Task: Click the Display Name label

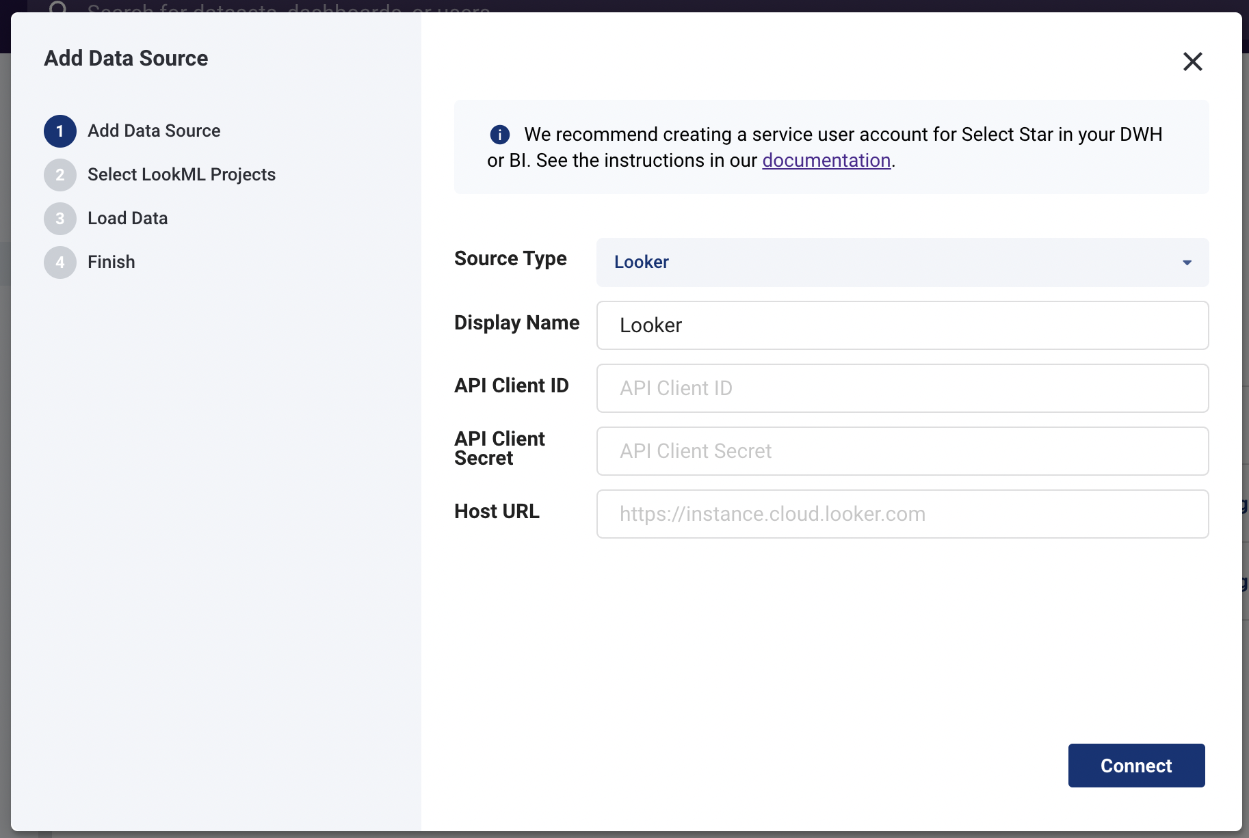Action: tap(516, 323)
